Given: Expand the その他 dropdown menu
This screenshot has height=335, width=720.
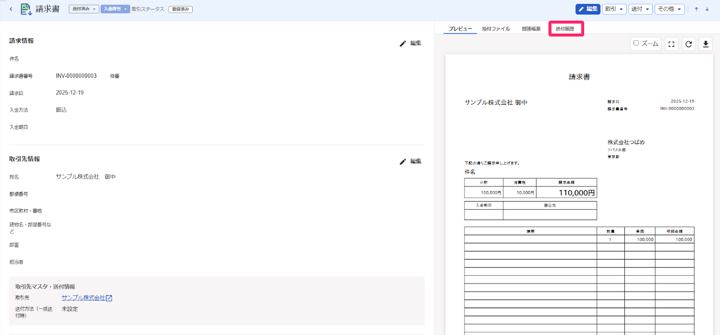Looking at the screenshot, I should point(670,9).
